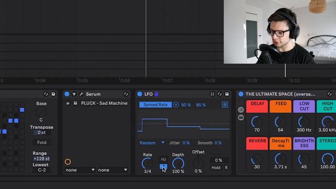Toggle the LFO device power button

tap(140, 94)
